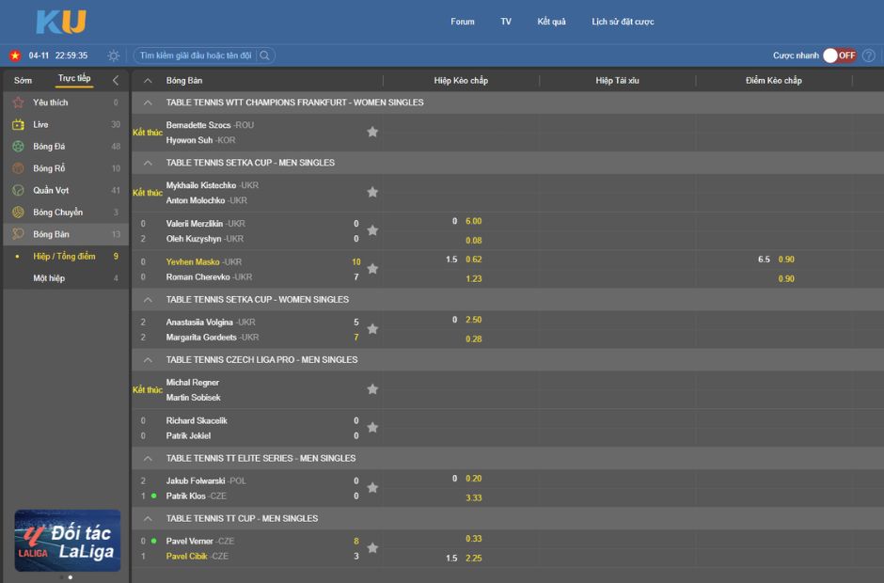This screenshot has width=884, height=583.
Task: Bet on Pavel Cibik odds 2.25
Action: (x=474, y=558)
